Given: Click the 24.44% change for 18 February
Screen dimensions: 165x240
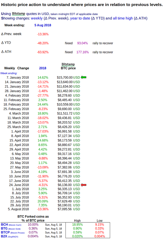Looking at the screenshot, I should coord(43,104).
